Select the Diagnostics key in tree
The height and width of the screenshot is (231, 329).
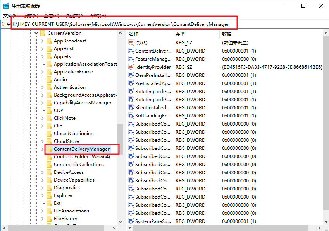[x=67, y=188]
